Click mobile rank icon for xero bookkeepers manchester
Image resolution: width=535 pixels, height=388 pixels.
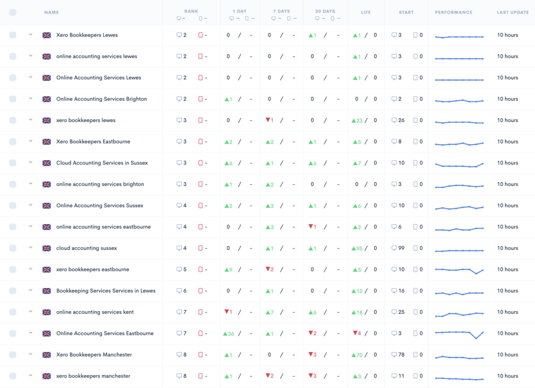click(x=200, y=376)
